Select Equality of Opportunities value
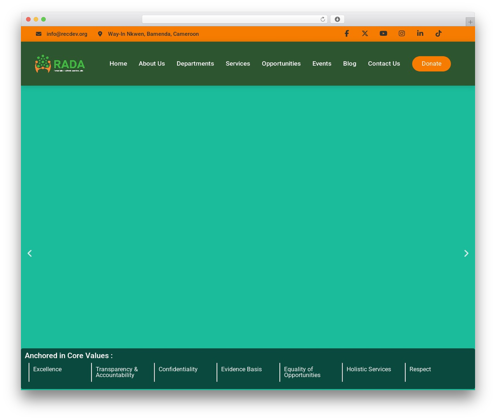This screenshot has height=420, width=496. [302, 372]
